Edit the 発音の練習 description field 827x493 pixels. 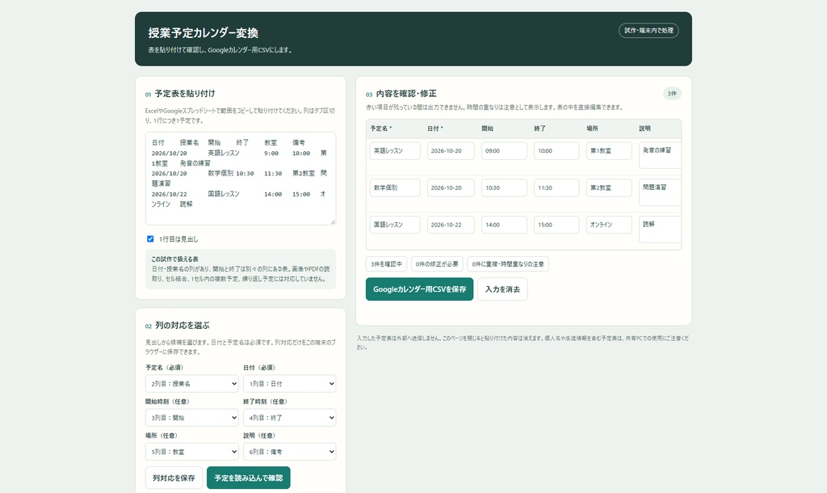click(x=661, y=155)
